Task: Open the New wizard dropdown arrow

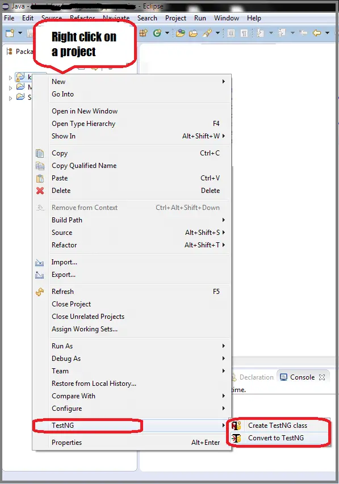Action: pyautogui.click(x=20, y=33)
